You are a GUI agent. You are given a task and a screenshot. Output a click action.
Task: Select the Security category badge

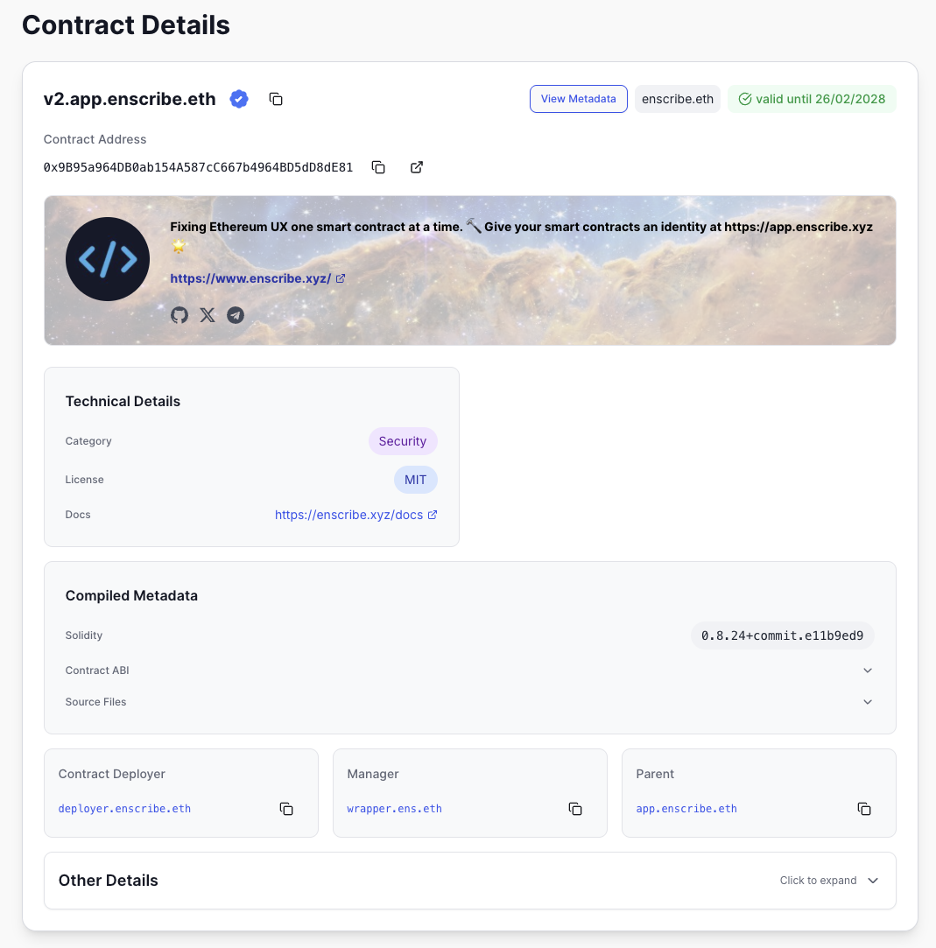(x=403, y=441)
